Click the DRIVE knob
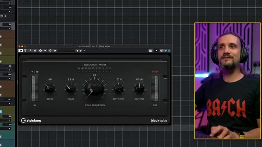Image resolution: width=262 pixels, height=147 pixels. 50,89
